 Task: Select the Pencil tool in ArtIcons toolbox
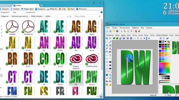pyautogui.click(x=107, y=48)
